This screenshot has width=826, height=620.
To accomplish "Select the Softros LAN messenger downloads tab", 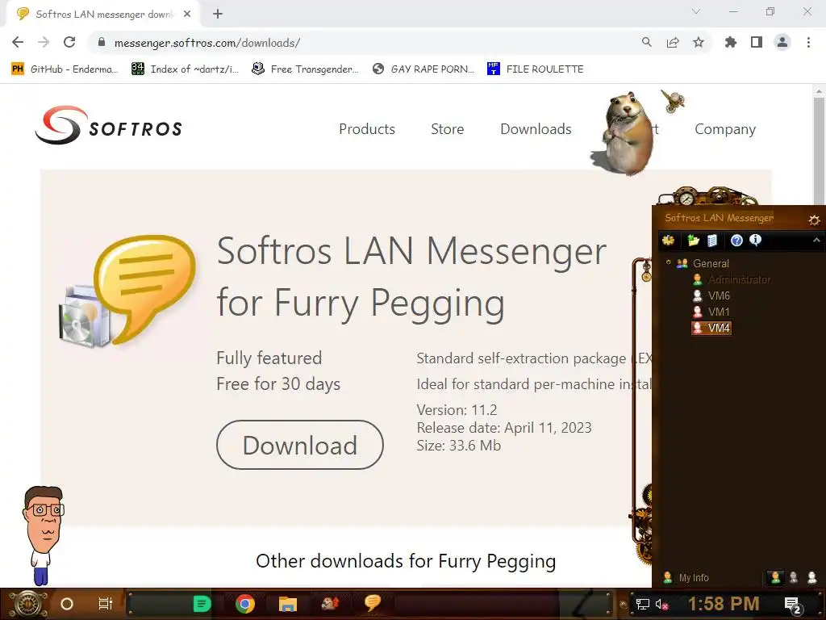I will click(104, 15).
